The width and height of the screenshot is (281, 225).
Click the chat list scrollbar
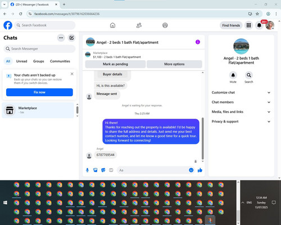pos(77,110)
